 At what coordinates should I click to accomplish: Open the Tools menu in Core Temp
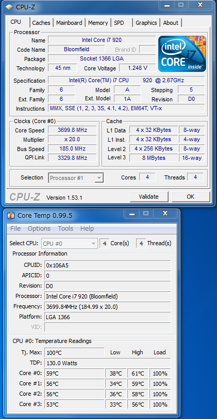(65, 229)
